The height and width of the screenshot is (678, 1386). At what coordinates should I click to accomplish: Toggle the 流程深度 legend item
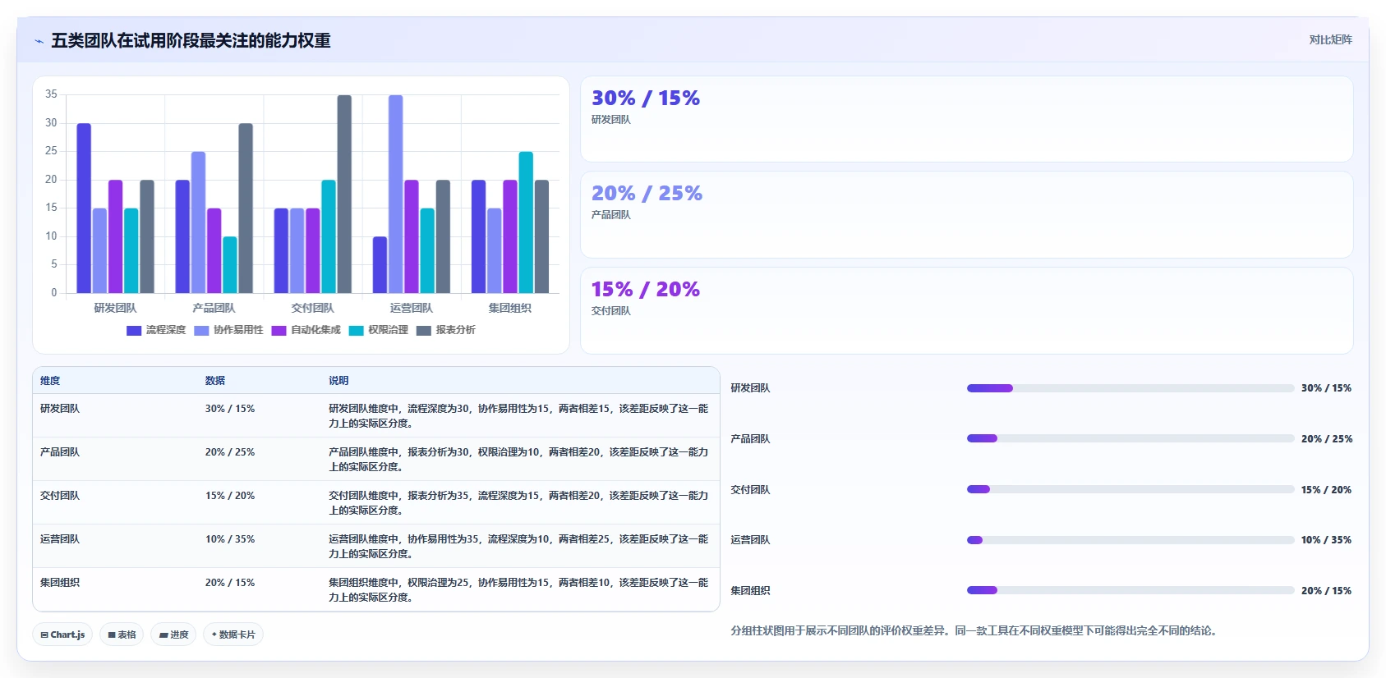click(156, 330)
